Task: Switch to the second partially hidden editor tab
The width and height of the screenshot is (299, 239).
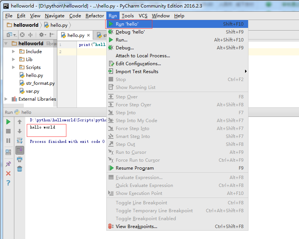Action: [101, 35]
